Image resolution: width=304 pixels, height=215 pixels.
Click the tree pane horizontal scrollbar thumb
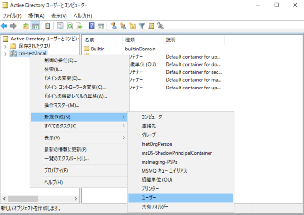coord(23,199)
